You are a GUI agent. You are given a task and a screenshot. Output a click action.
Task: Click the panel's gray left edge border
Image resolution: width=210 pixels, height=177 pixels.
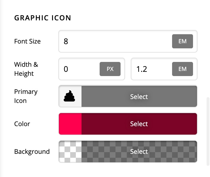click(x=1, y=88)
